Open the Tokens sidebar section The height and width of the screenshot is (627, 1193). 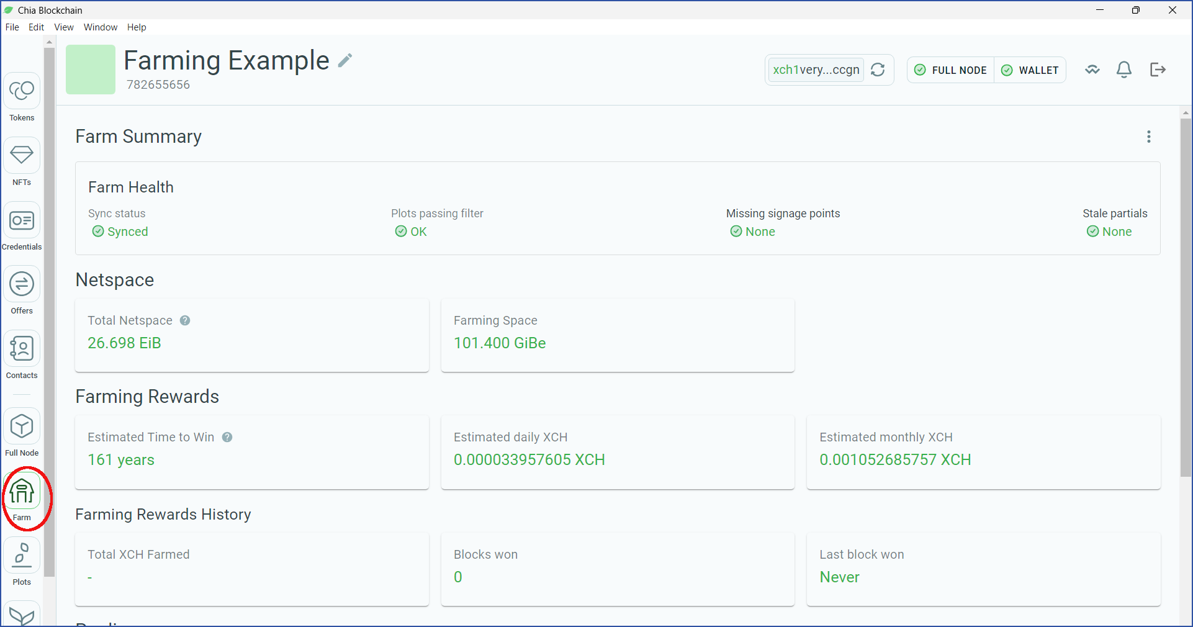(x=22, y=97)
